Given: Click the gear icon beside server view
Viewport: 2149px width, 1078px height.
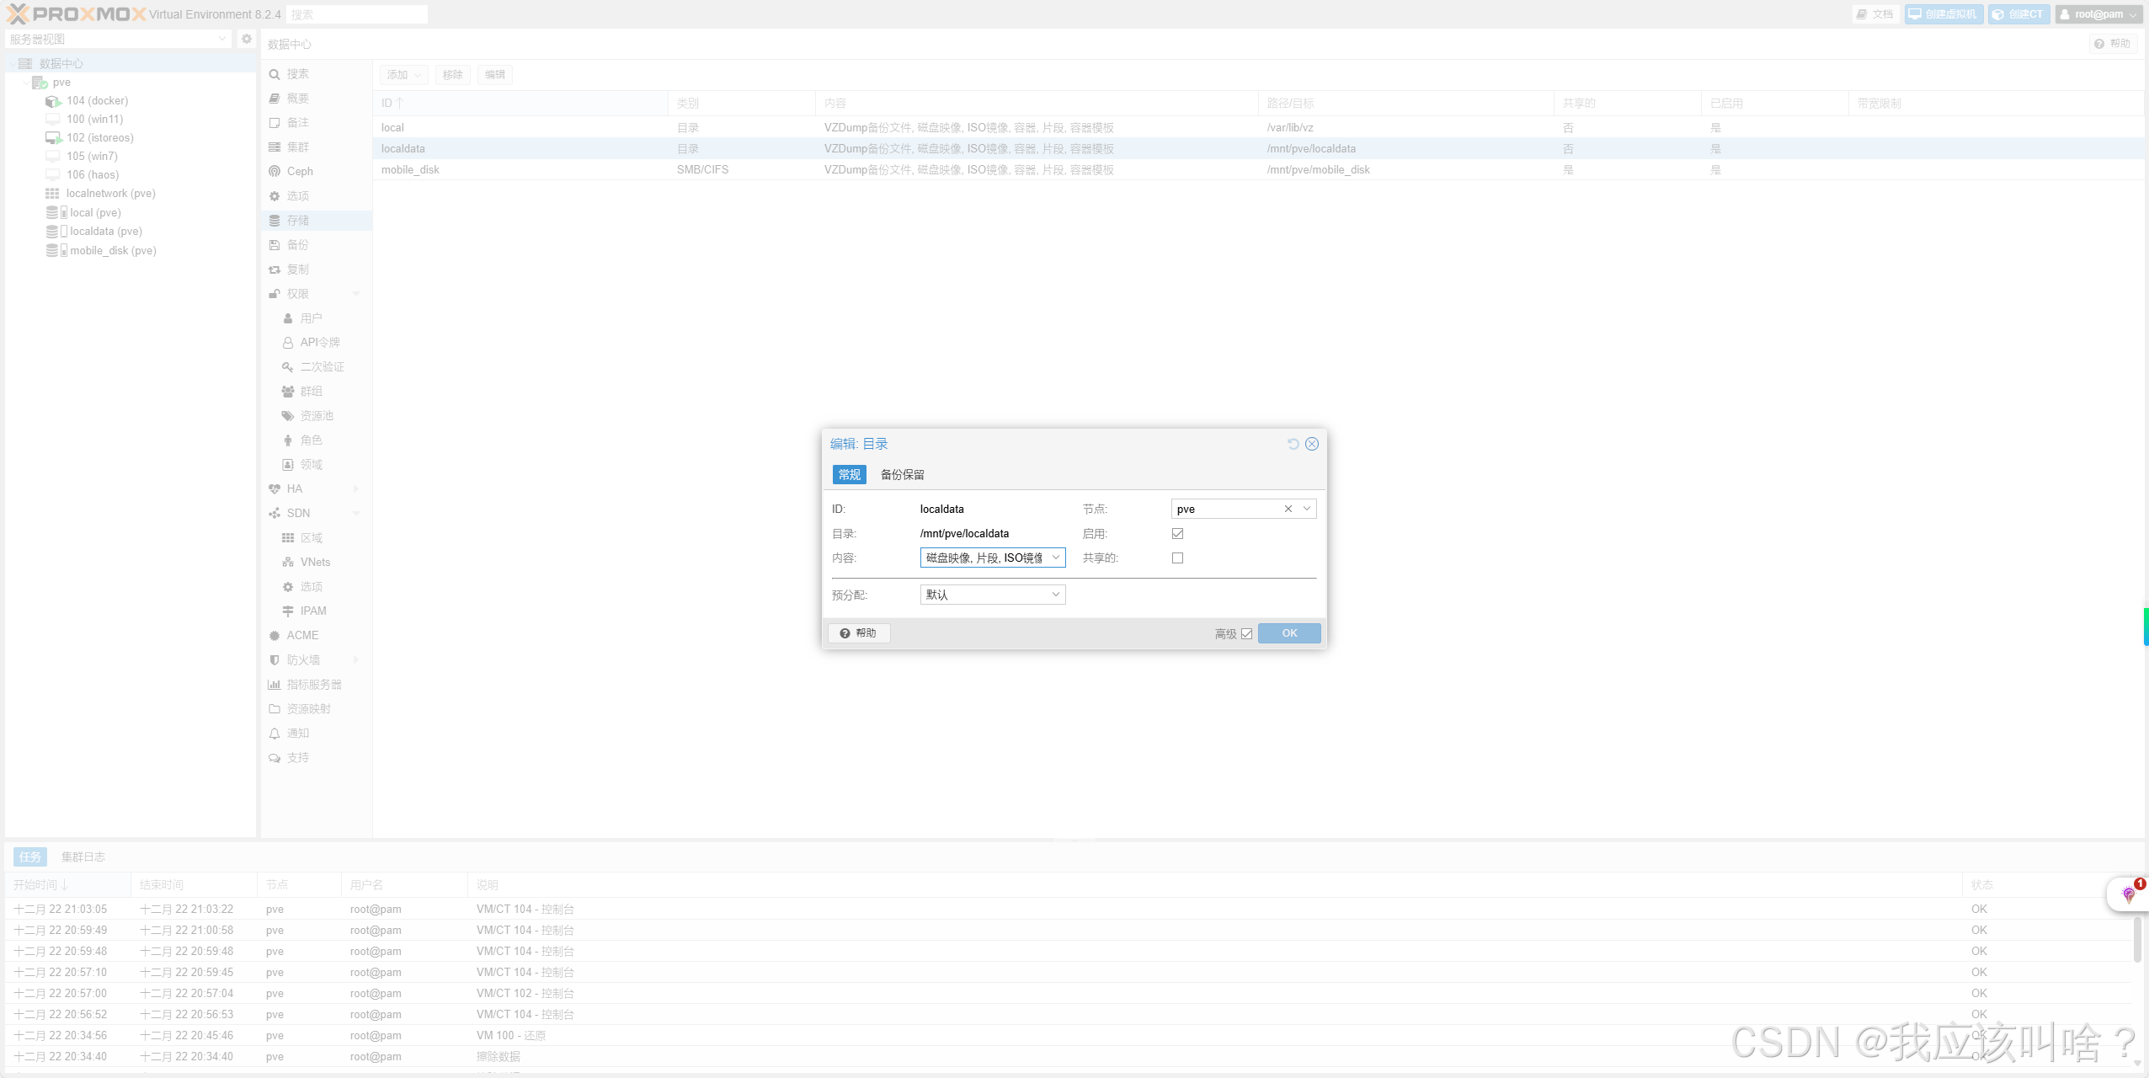Looking at the screenshot, I should pos(247,39).
